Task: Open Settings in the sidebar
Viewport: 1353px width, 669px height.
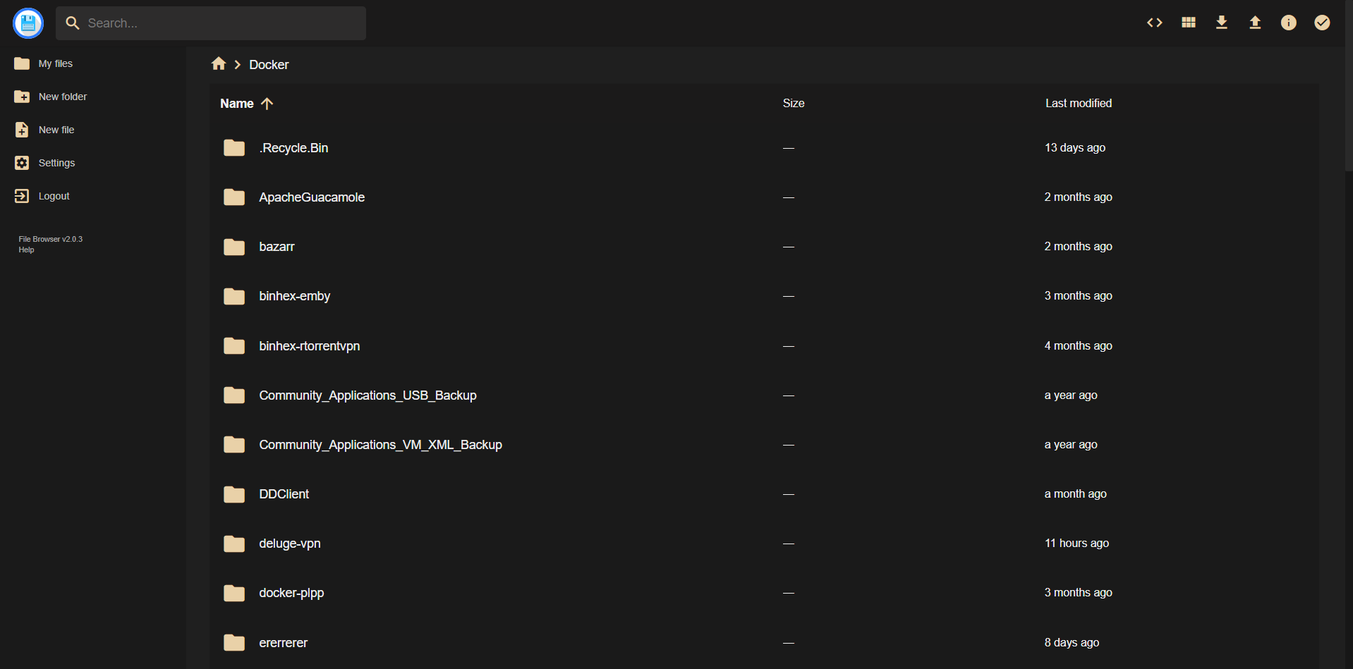Action: click(56, 163)
